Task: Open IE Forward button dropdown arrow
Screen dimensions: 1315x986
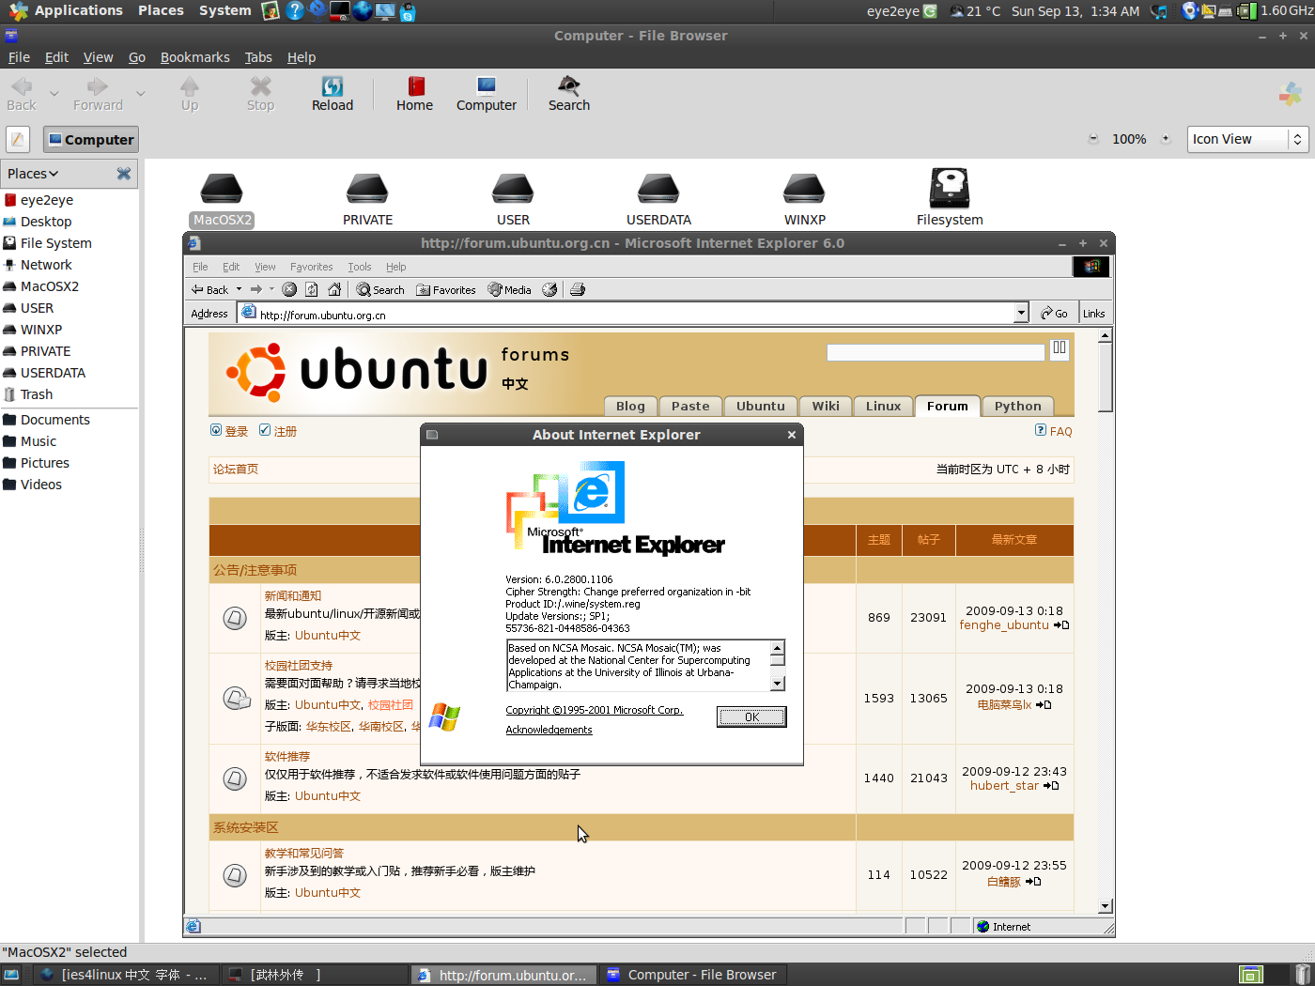Action: coord(271,289)
